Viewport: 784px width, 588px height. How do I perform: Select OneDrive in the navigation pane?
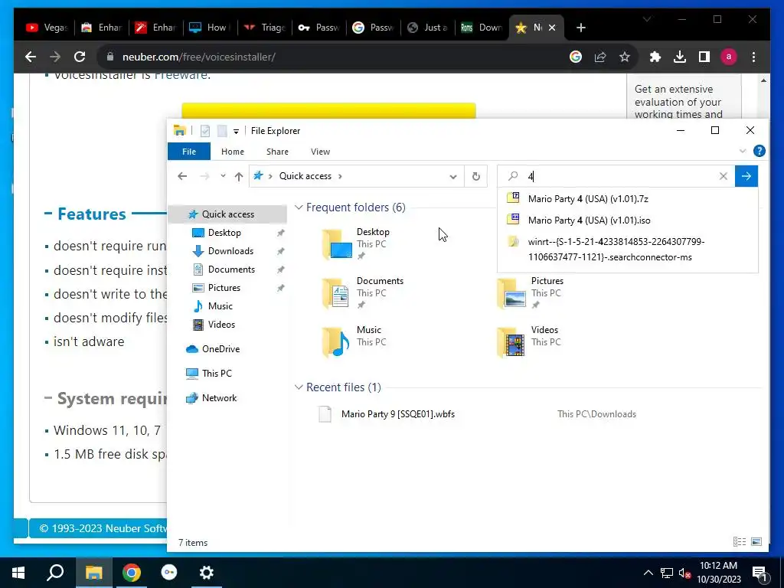[x=220, y=349]
